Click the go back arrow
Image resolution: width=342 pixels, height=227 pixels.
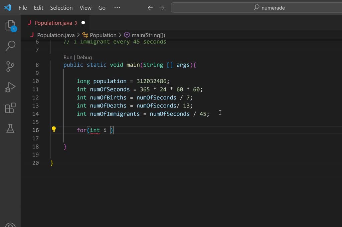tap(150, 8)
